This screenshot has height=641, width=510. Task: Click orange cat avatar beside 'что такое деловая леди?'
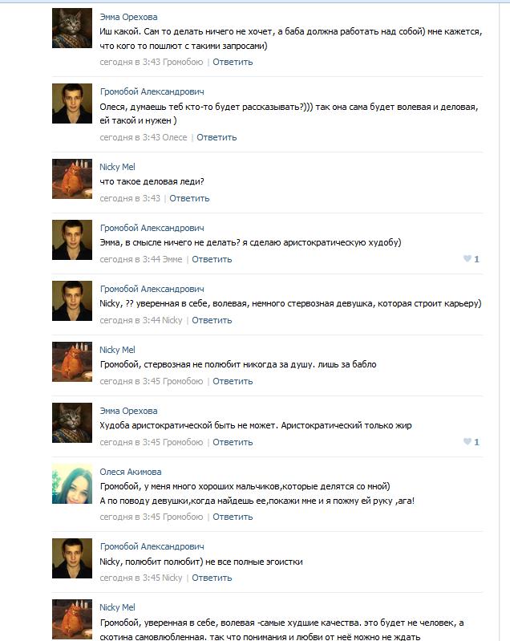click(x=72, y=179)
